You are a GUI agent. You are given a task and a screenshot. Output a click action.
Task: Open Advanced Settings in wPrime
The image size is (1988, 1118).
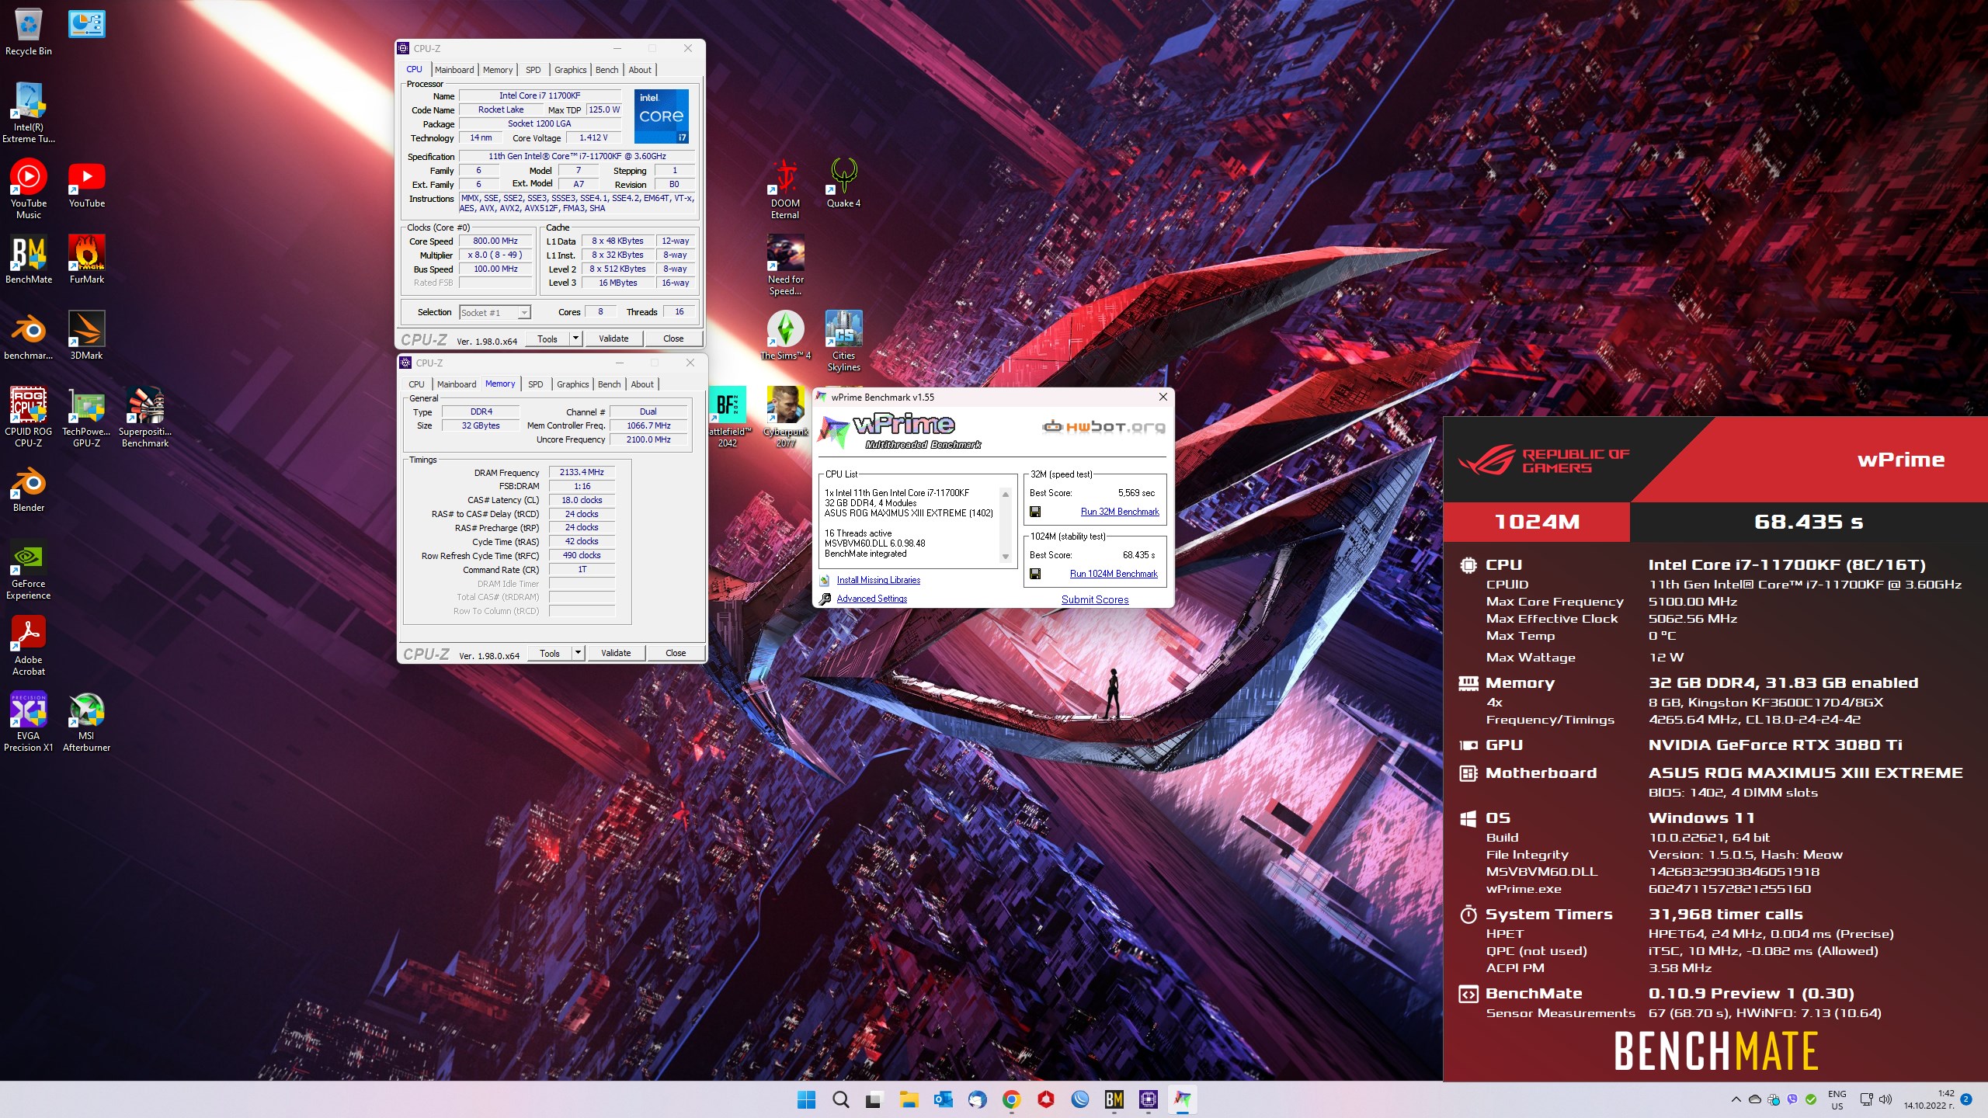[x=871, y=599]
